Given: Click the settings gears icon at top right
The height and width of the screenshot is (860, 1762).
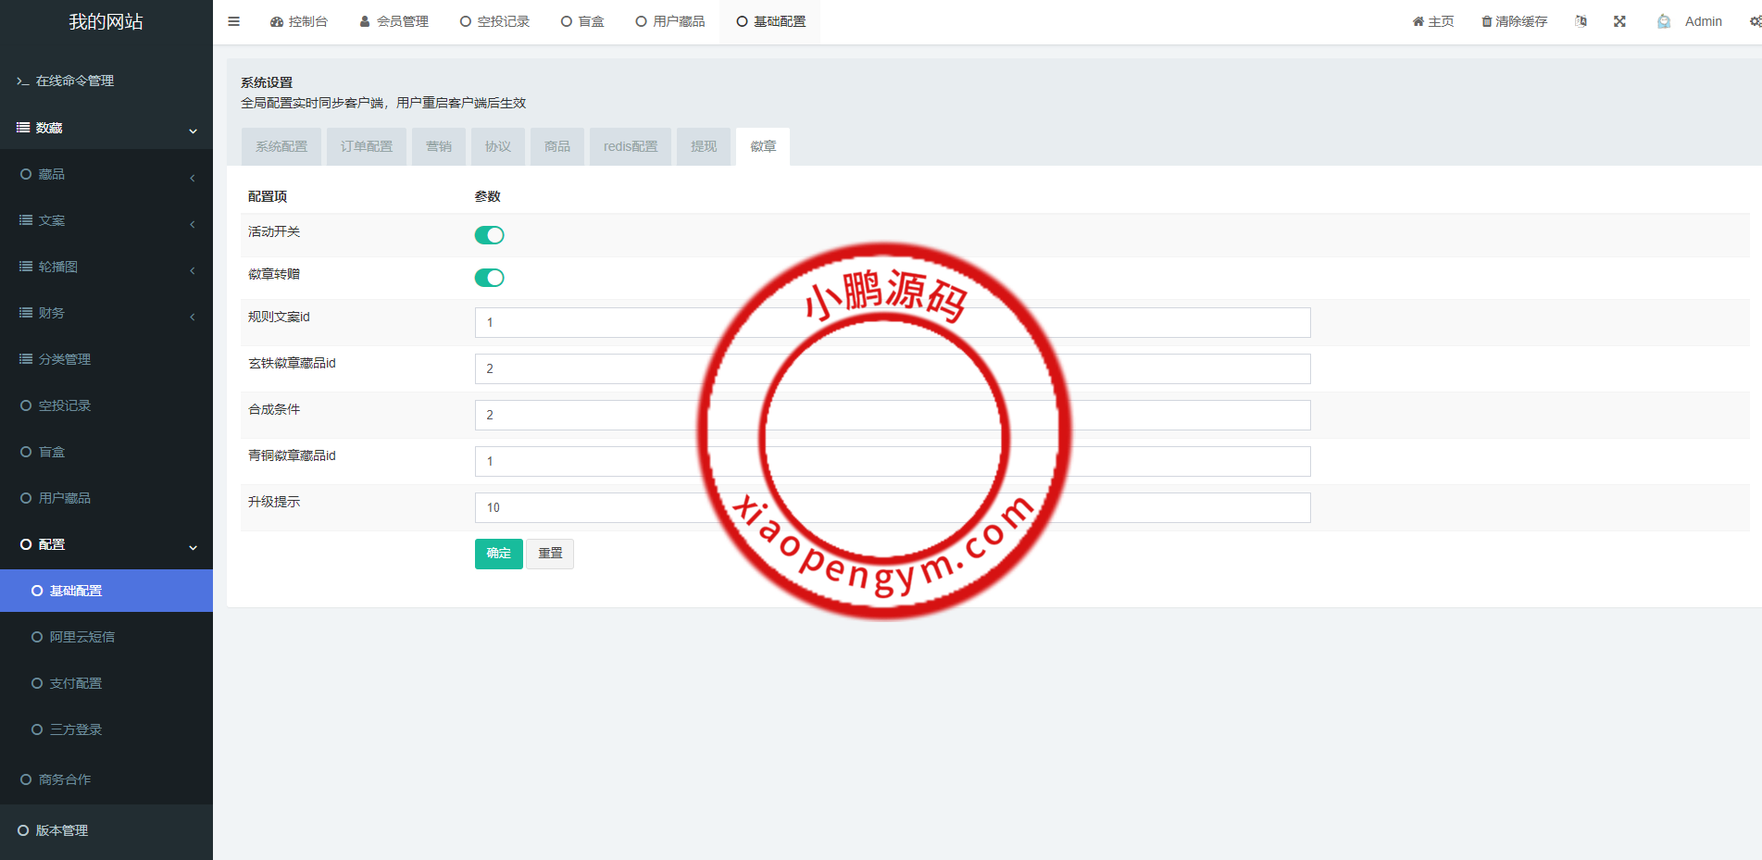Looking at the screenshot, I should click(x=1755, y=21).
